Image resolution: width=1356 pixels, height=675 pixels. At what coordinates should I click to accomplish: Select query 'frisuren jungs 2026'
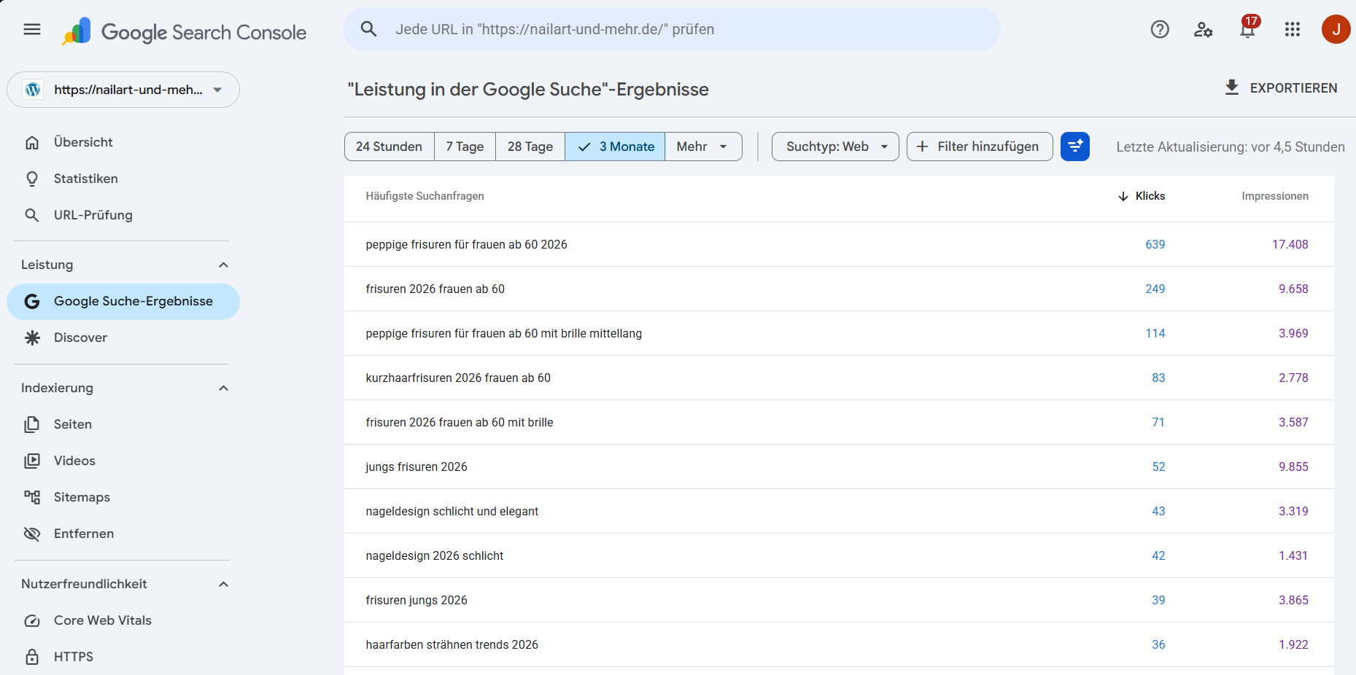coord(417,600)
